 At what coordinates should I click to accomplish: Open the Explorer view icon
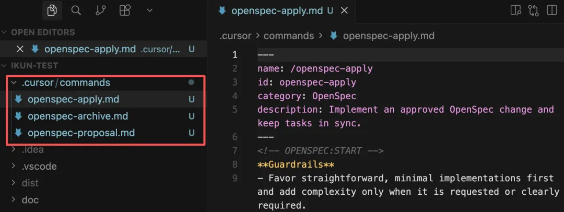(52, 11)
